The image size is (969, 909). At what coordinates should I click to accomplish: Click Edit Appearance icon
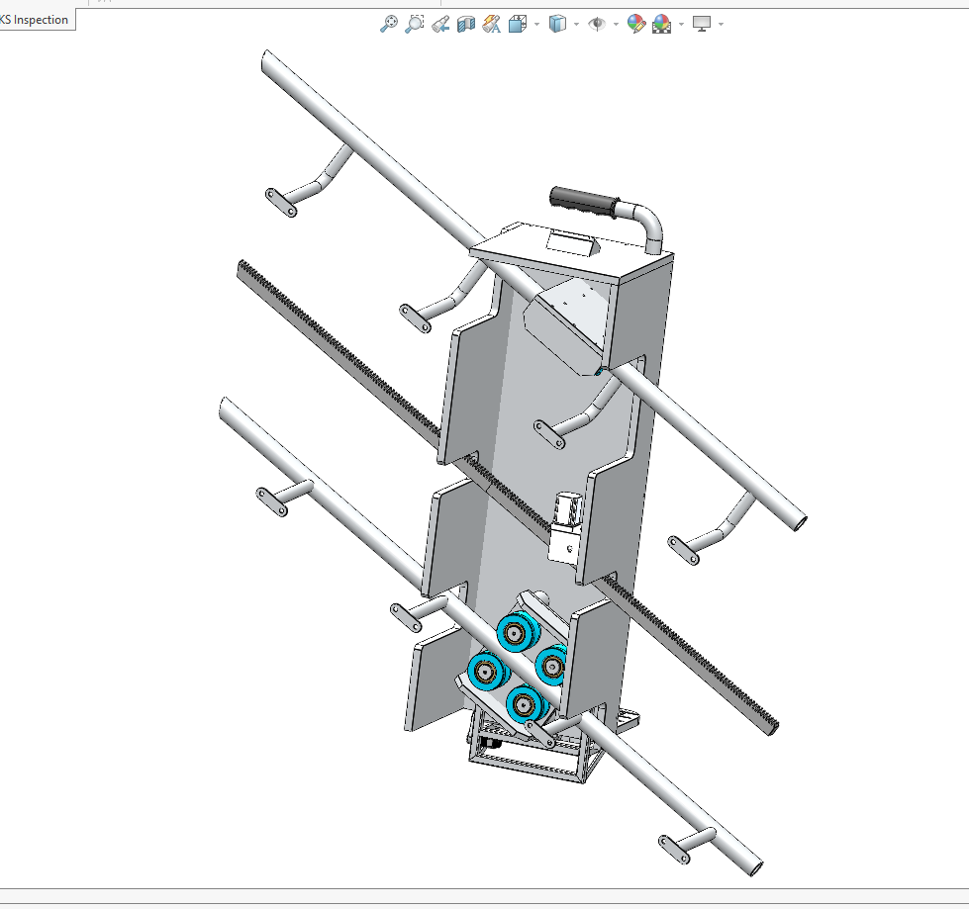tap(635, 24)
